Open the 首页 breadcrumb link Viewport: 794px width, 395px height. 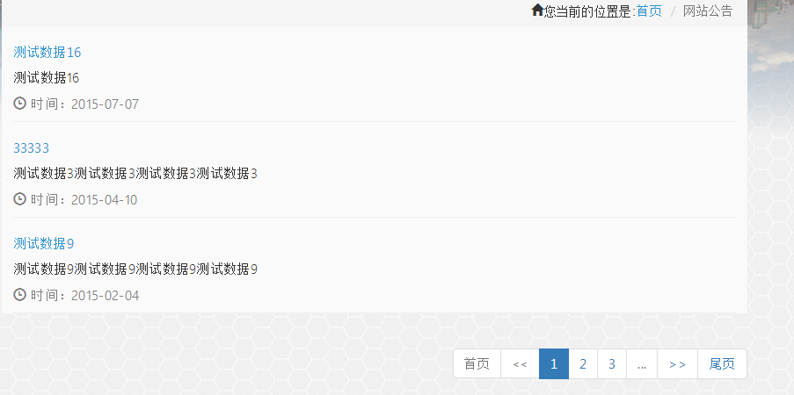(x=649, y=11)
